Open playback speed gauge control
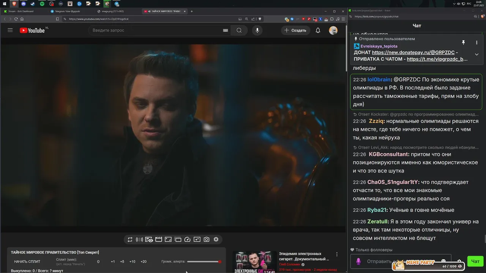This screenshot has width=486, height=273. tap(187, 239)
